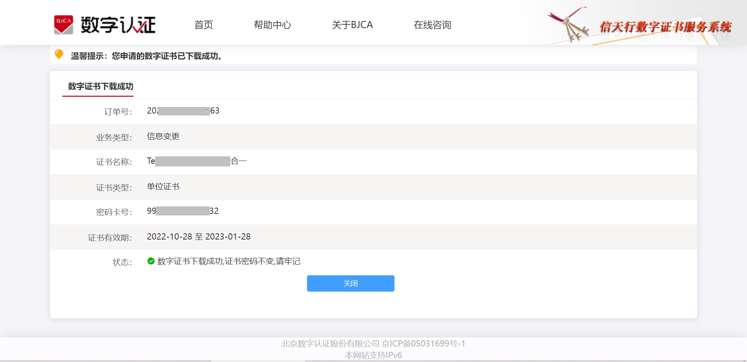747x362 pixels.
Task: Open 在线咨询 online consultation
Action: coord(432,25)
